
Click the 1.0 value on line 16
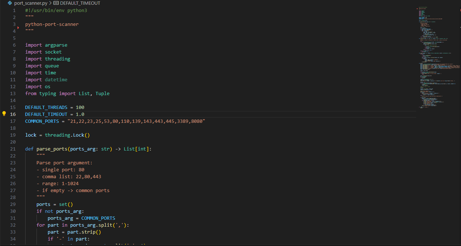pos(80,114)
